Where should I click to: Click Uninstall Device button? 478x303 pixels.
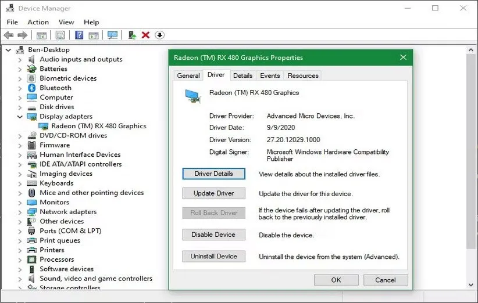point(213,257)
